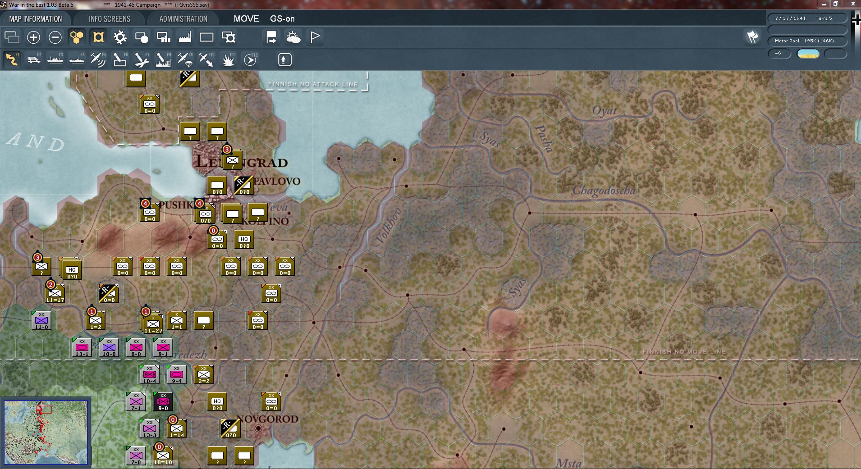The width and height of the screenshot is (861, 469).
Task: Select the Soviet 10=10 infantry counter
Action: (163, 455)
